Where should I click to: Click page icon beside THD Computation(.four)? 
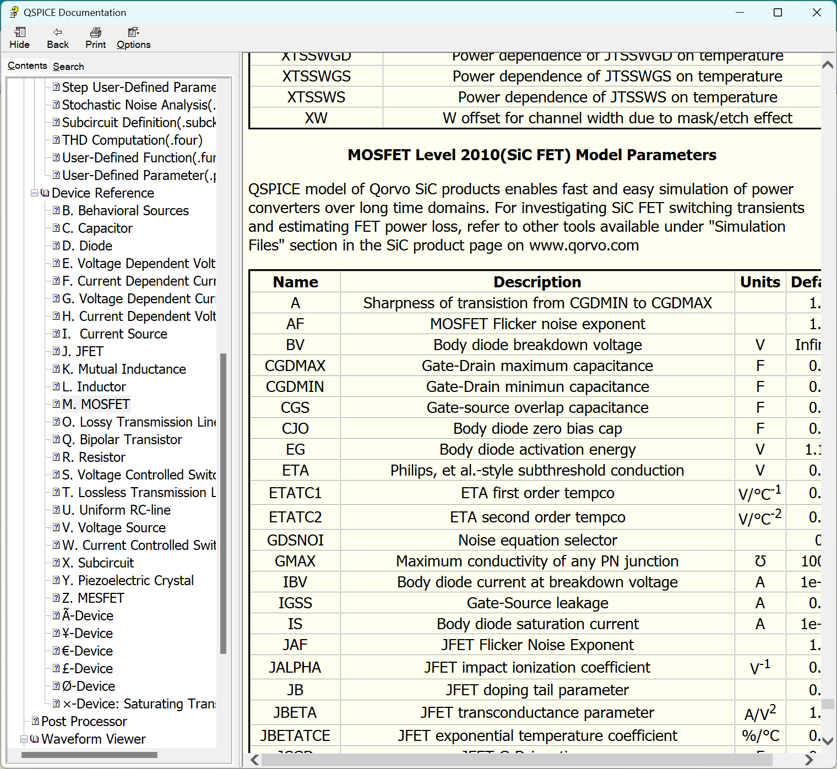56,140
